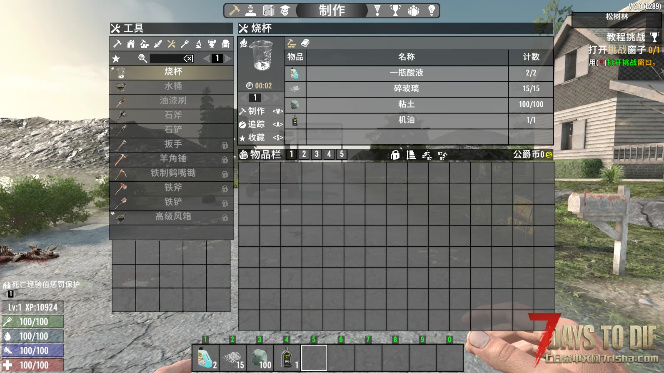Click the 机油 ingredient row

coord(419,120)
